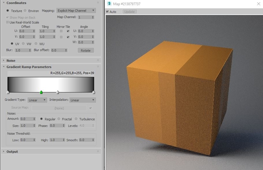Click the Source Map enable checkmark

(90, 108)
